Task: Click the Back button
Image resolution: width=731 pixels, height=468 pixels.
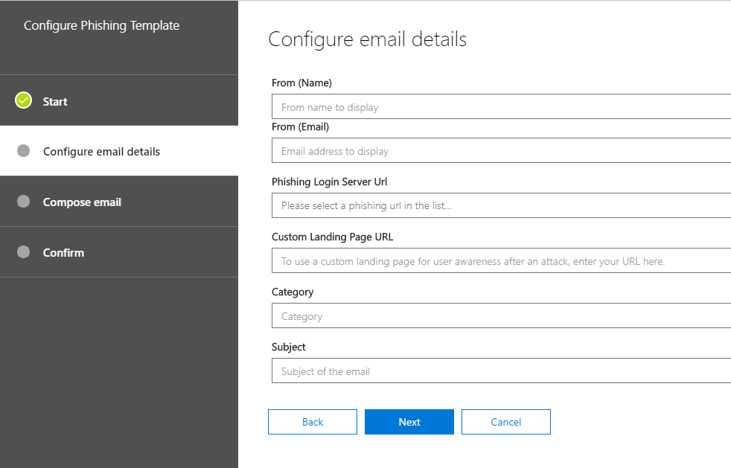Action: [x=312, y=421]
